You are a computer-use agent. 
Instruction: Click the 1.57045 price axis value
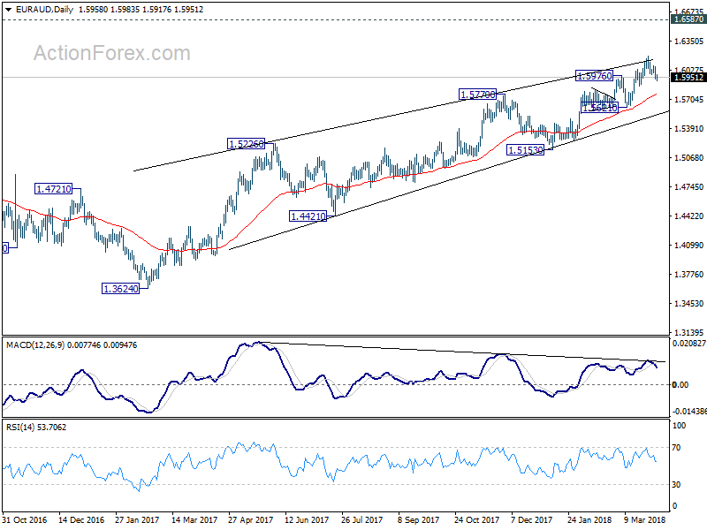coord(688,100)
